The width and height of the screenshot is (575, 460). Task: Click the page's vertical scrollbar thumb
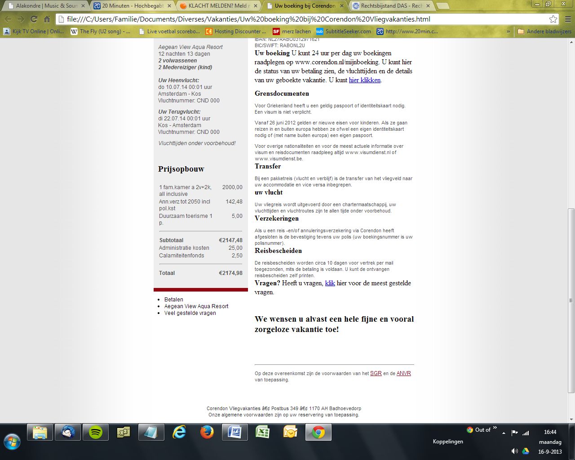click(571, 300)
